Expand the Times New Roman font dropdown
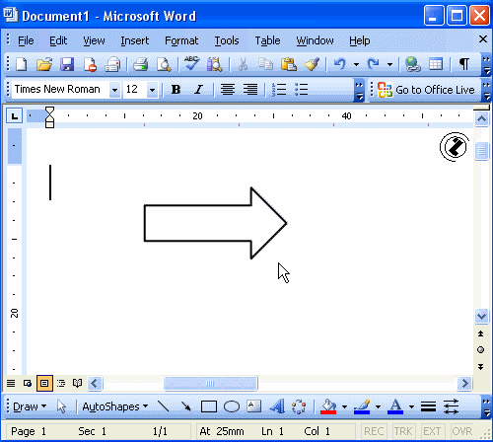Image resolution: width=493 pixels, height=442 pixels. pyautogui.click(x=114, y=90)
